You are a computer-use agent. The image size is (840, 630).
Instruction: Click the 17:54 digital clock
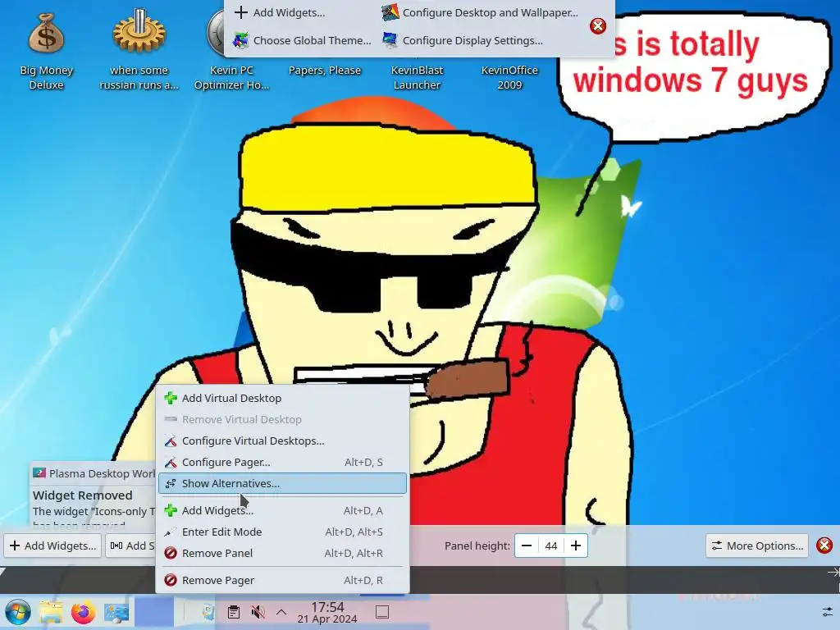[x=327, y=612]
